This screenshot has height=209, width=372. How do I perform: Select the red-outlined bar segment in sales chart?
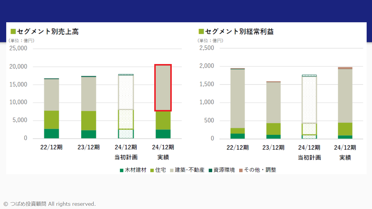(x=163, y=88)
